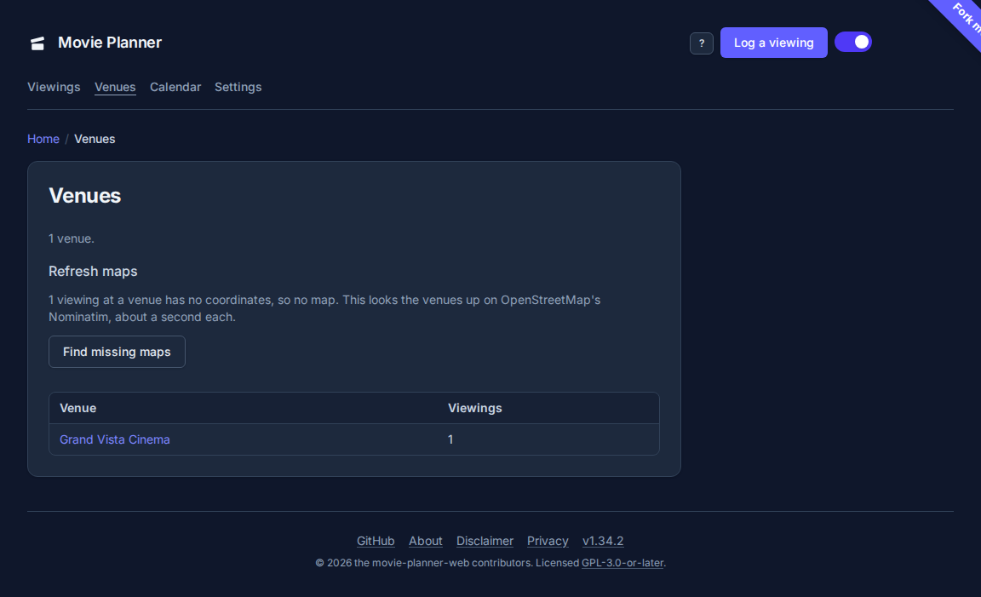Open the Grand Vista Cinema venue link
The image size is (981, 597).
[x=114, y=439]
